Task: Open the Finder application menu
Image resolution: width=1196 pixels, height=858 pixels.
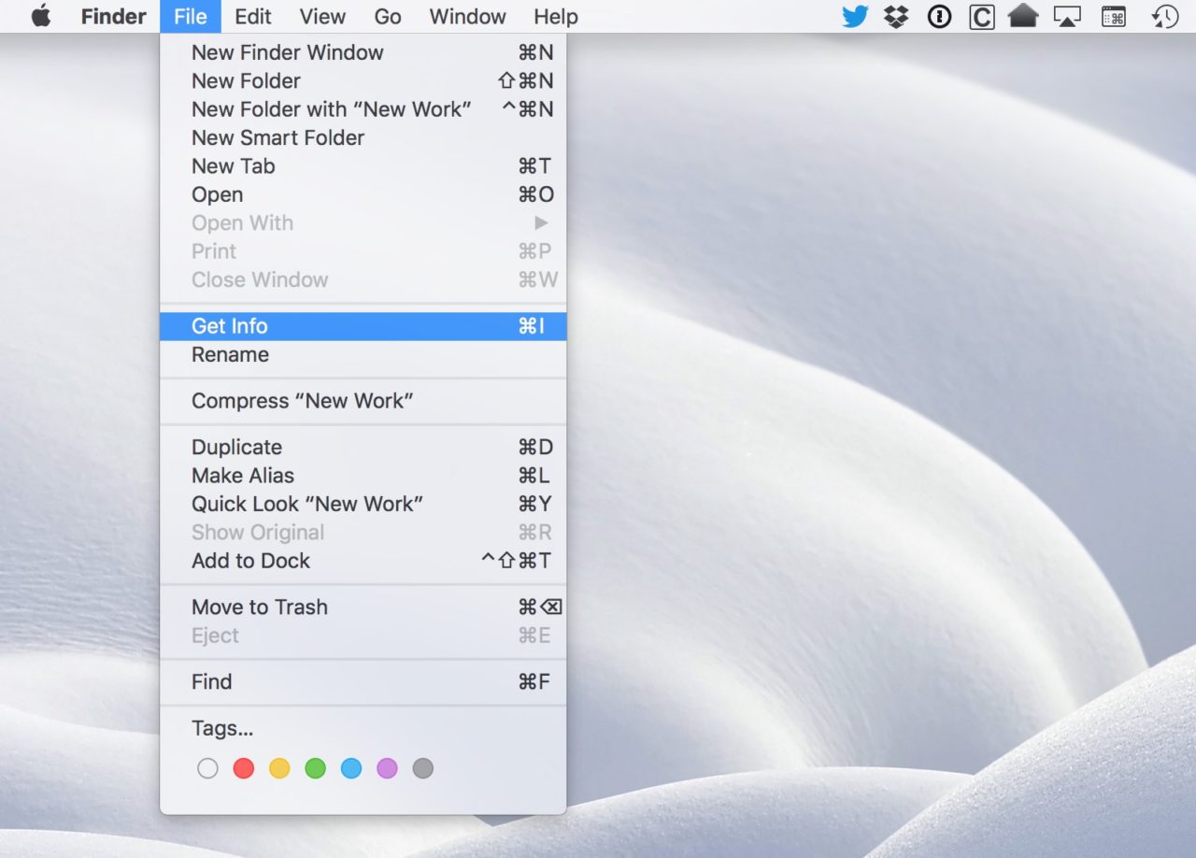Action: [113, 16]
